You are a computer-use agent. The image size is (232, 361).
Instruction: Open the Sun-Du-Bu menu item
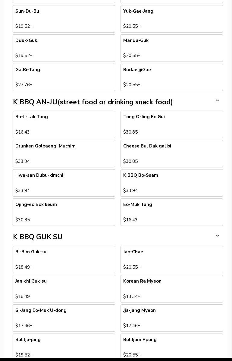point(64,19)
